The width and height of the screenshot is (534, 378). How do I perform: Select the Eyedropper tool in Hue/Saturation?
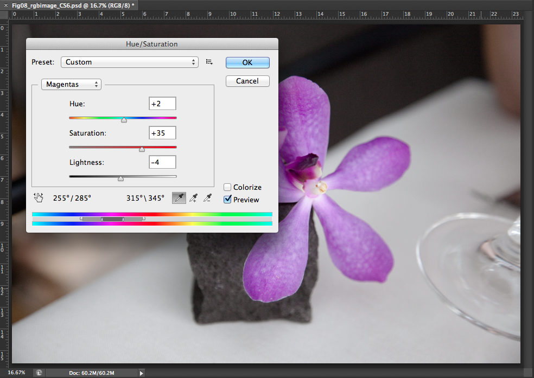pyautogui.click(x=179, y=198)
